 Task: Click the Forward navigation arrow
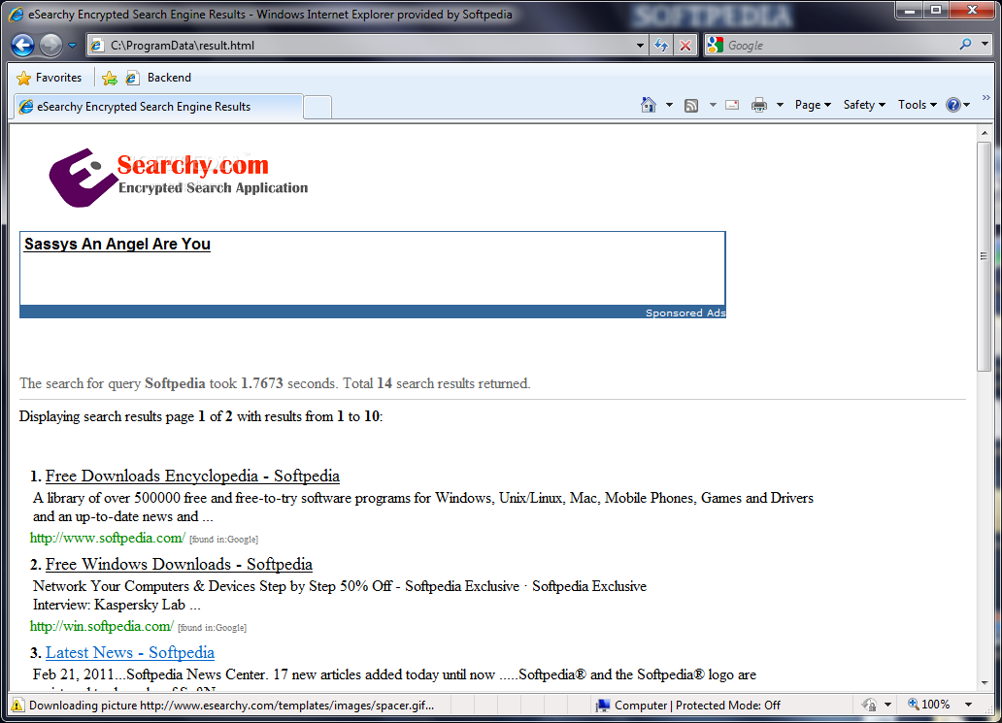[51, 46]
